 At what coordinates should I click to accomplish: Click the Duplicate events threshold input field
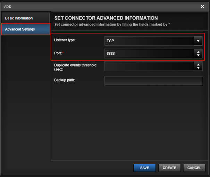(149, 66)
